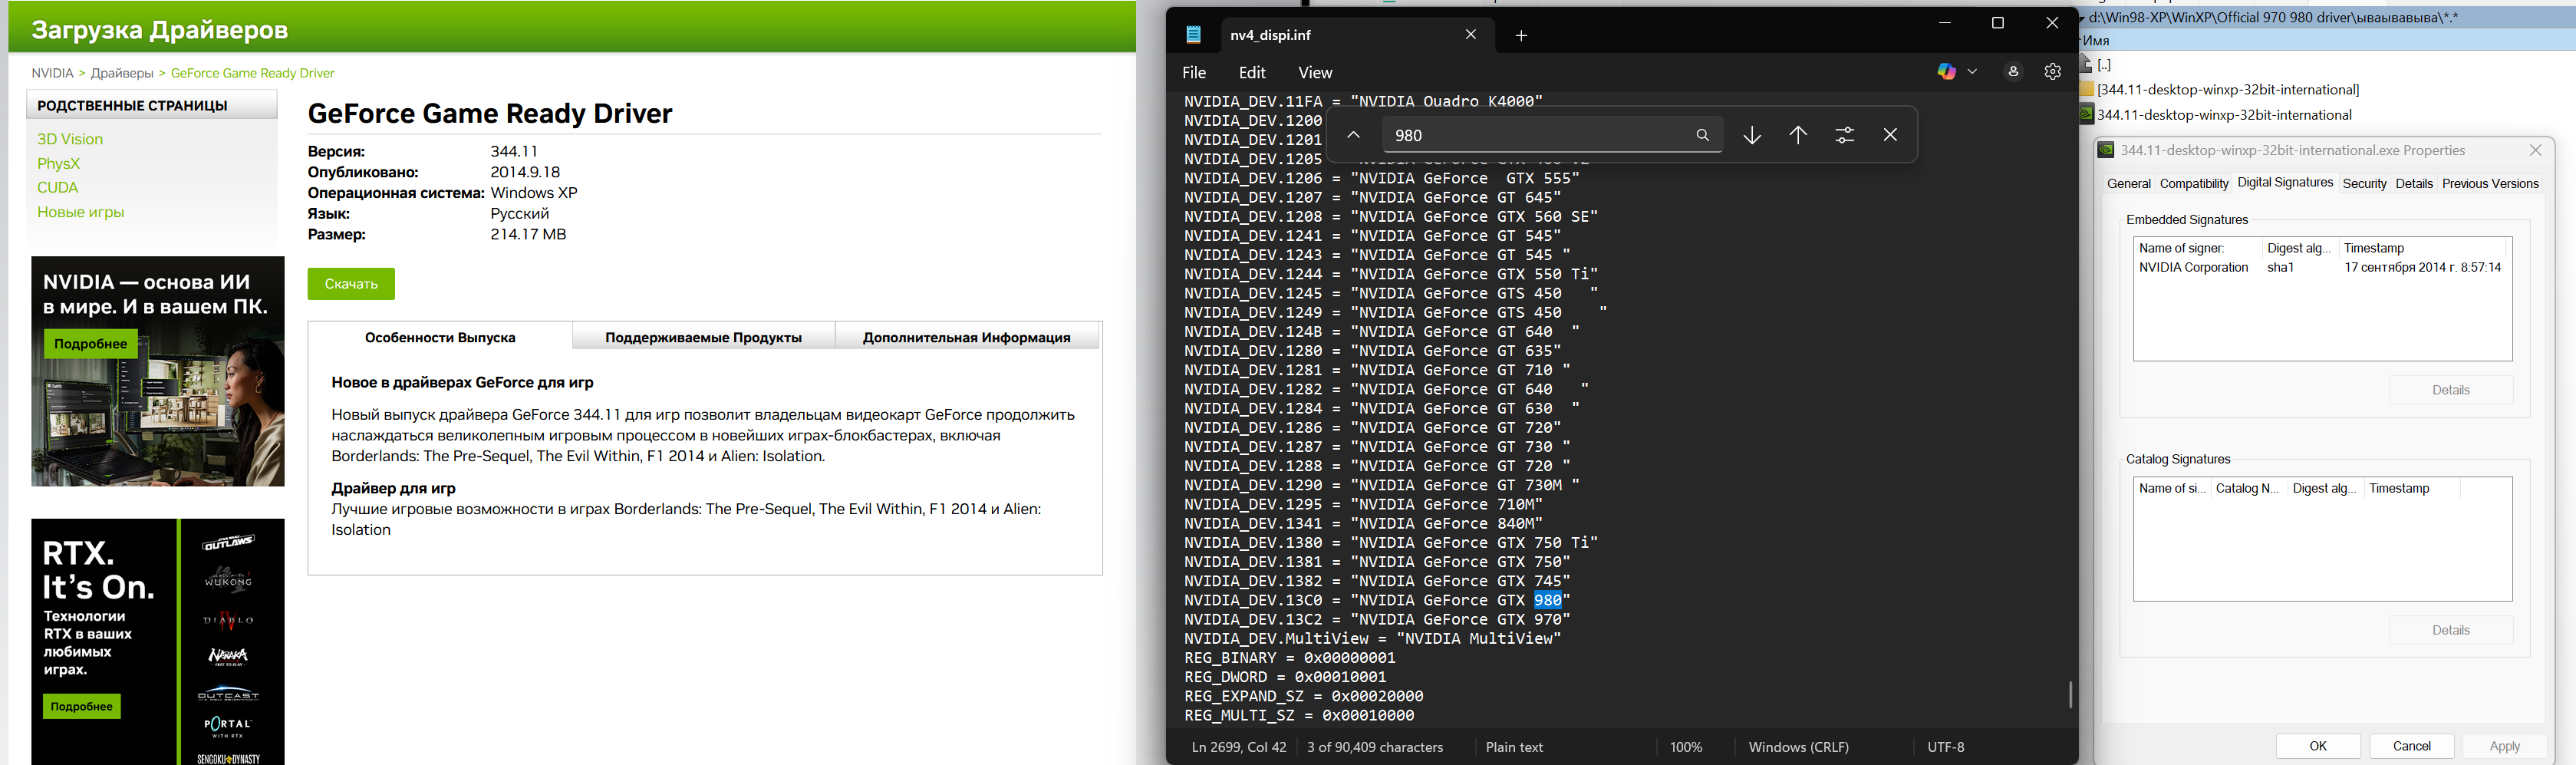Click the Details button under Embedded Signatures

click(x=2450, y=390)
